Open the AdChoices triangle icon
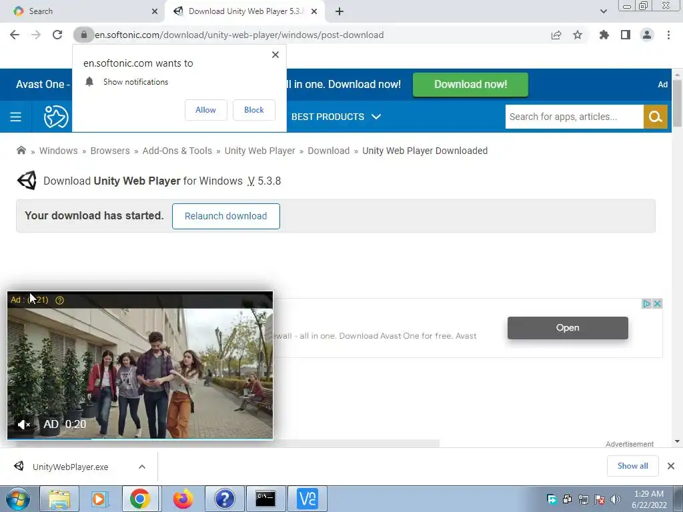 [x=647, y=303]
